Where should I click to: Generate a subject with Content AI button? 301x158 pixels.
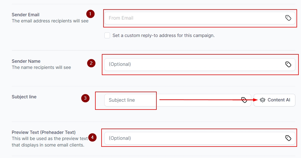(x=275, y=100)
